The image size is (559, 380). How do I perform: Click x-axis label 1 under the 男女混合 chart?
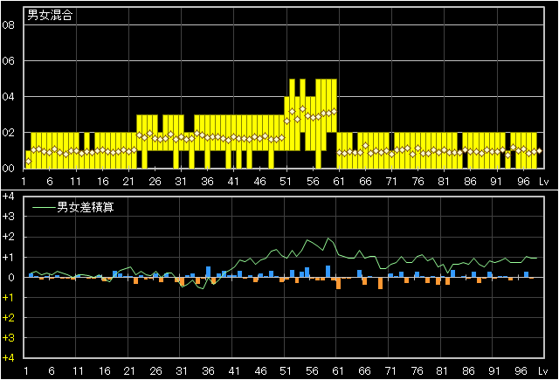pyautogui.click(x=24, y=182)
